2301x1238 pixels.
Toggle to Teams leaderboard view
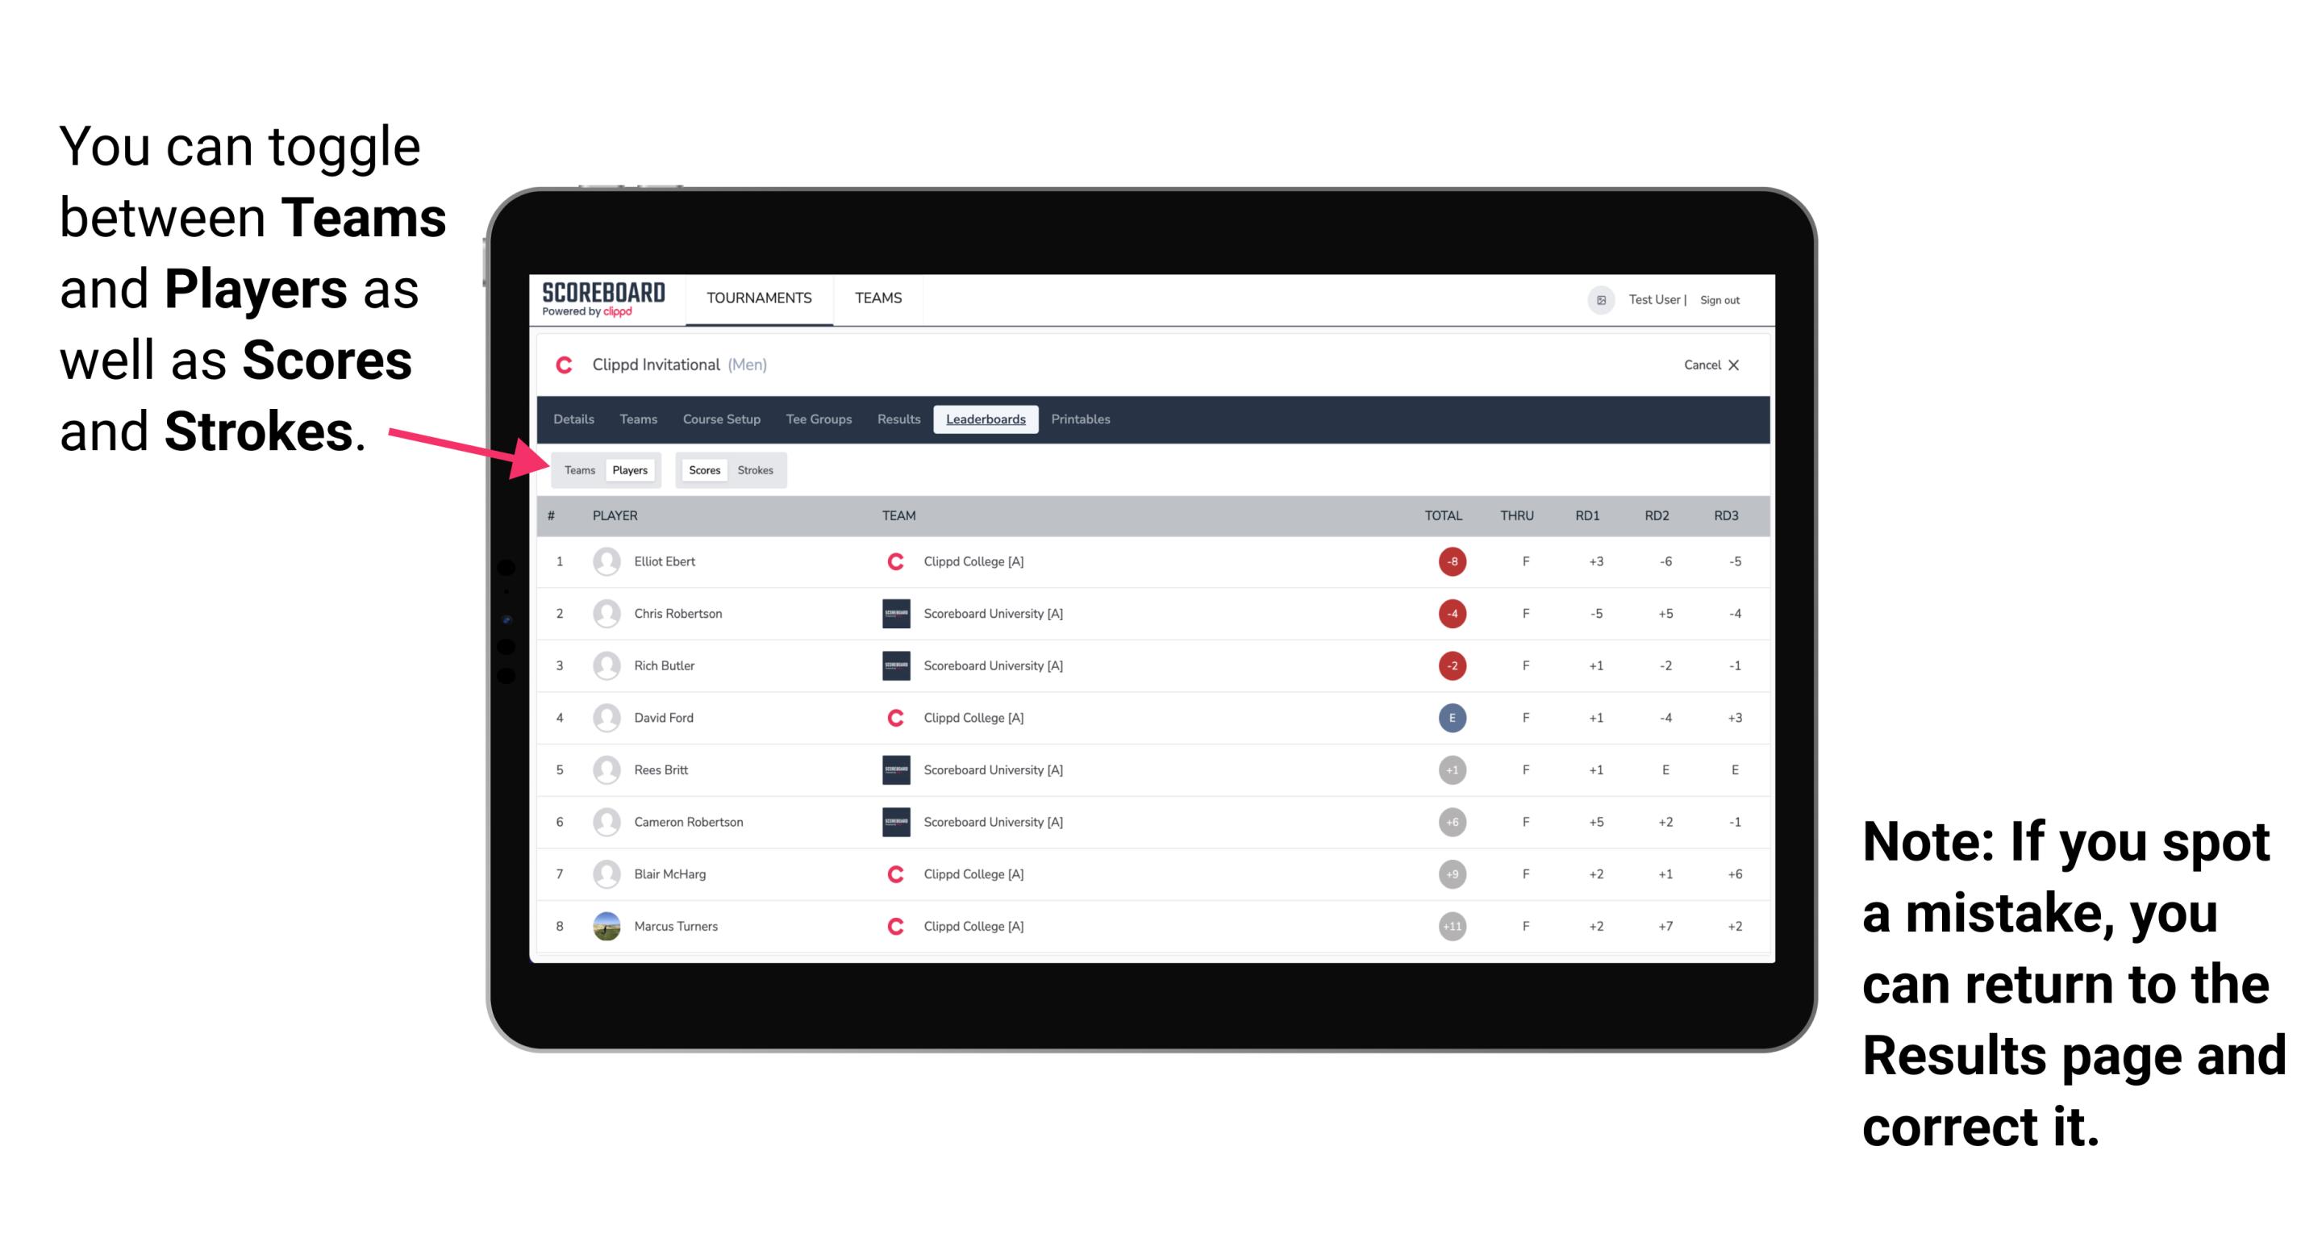tap(576, 469)
